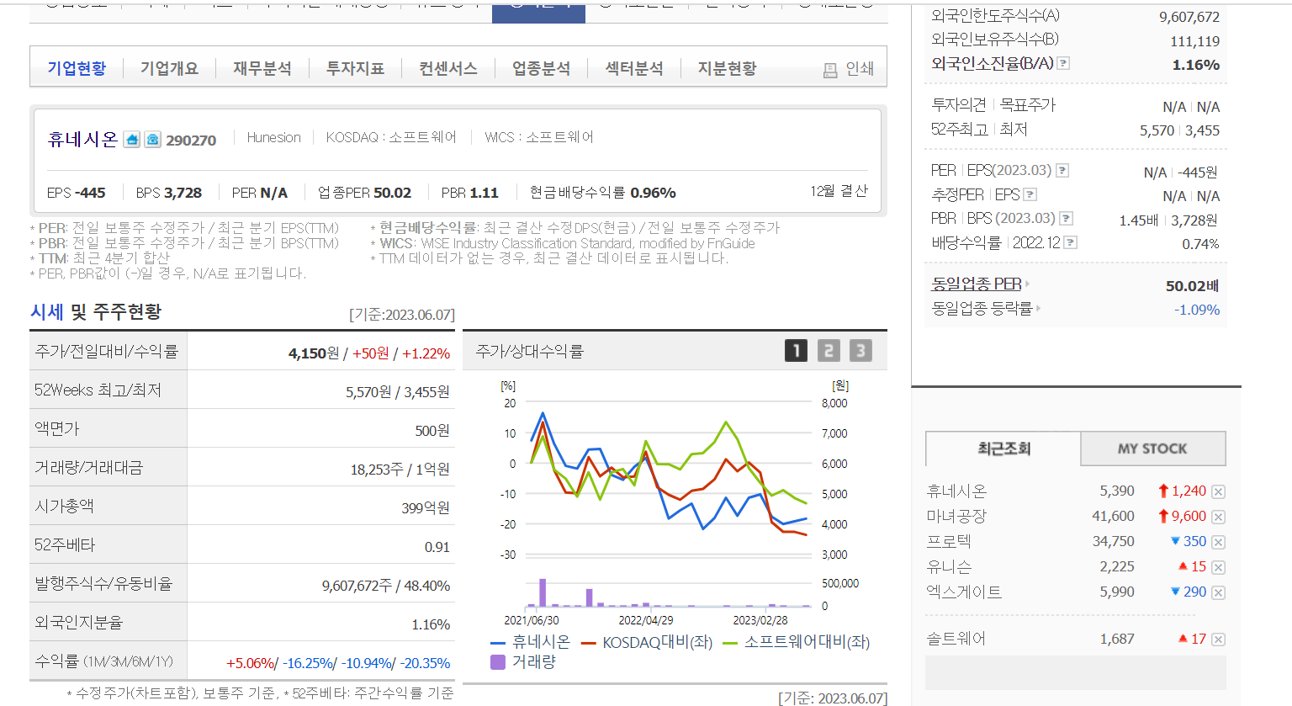
Task: Click the 동일업종 등락률 value -1.09%
Action: 1197,310
